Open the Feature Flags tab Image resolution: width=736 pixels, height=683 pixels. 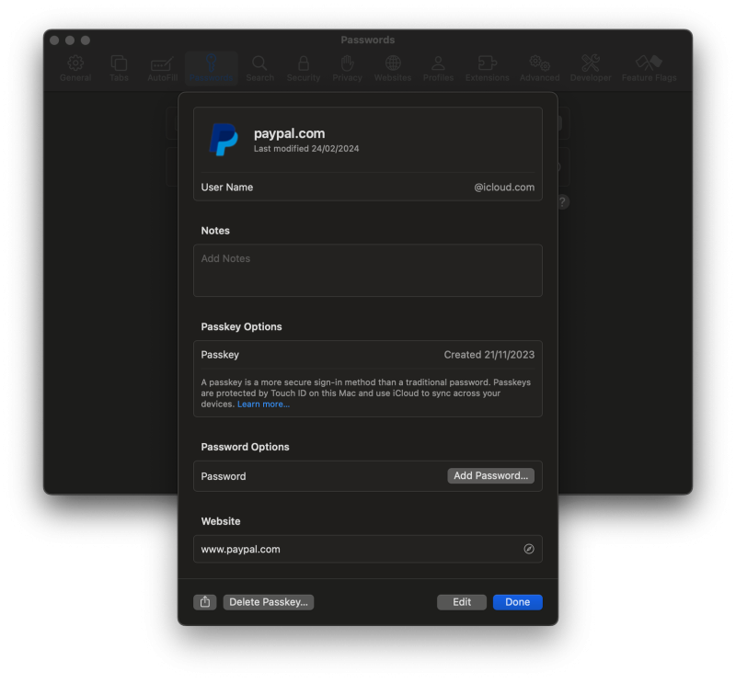649,69
